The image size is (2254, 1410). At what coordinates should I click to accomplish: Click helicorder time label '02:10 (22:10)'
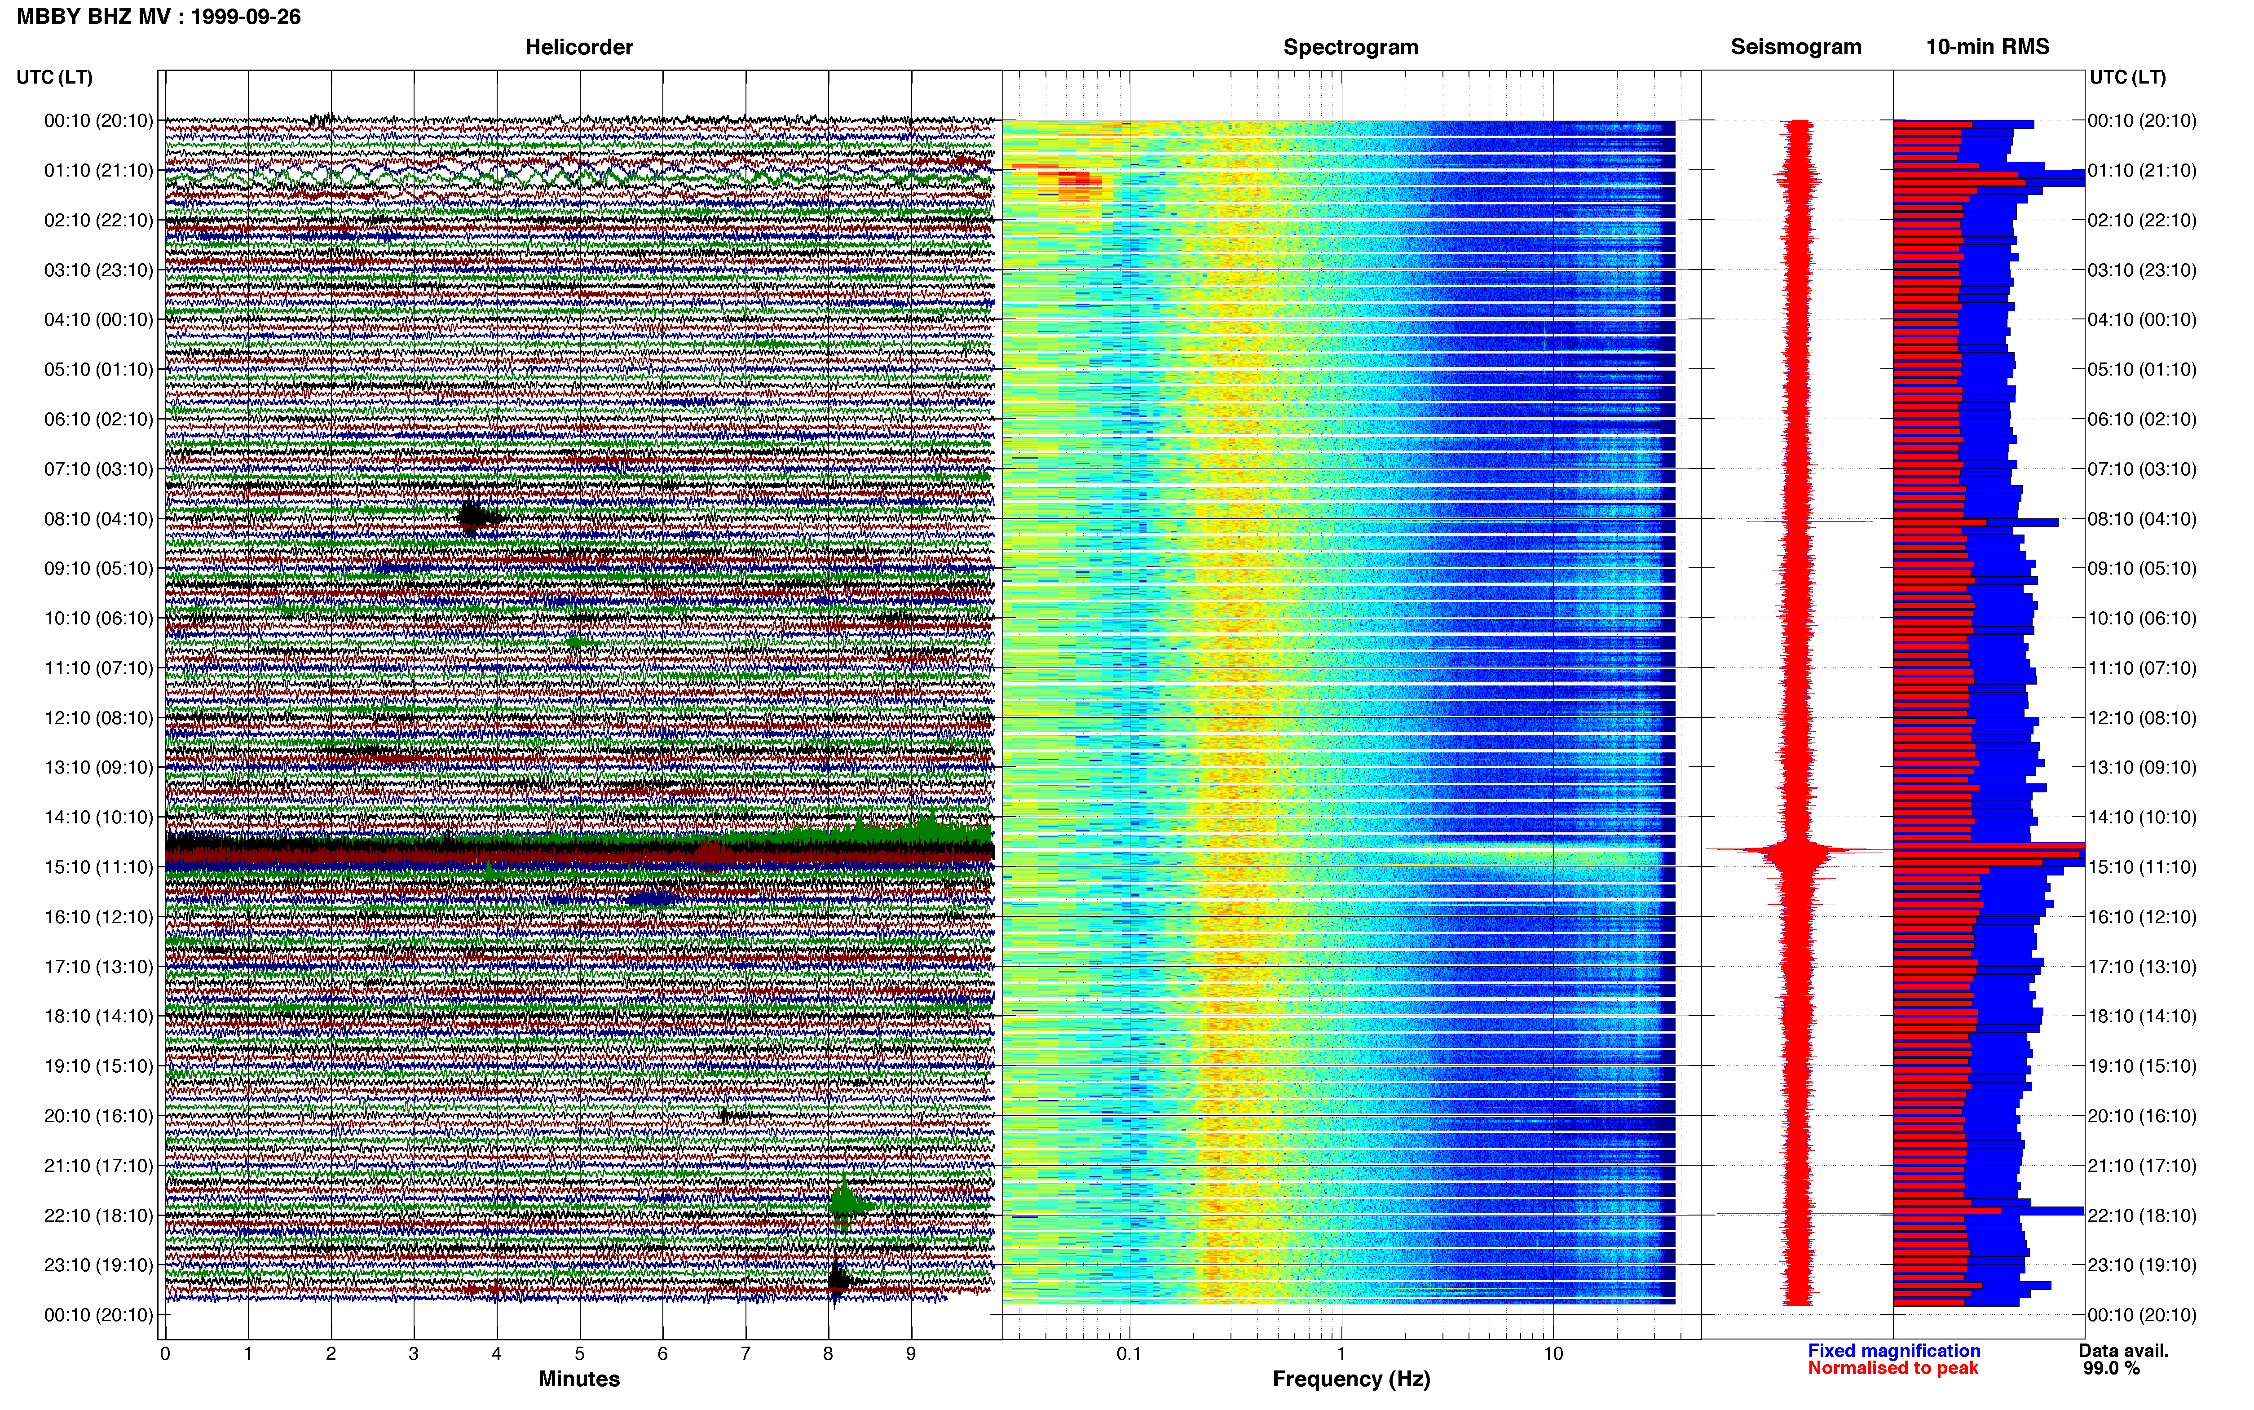point(99,220)
